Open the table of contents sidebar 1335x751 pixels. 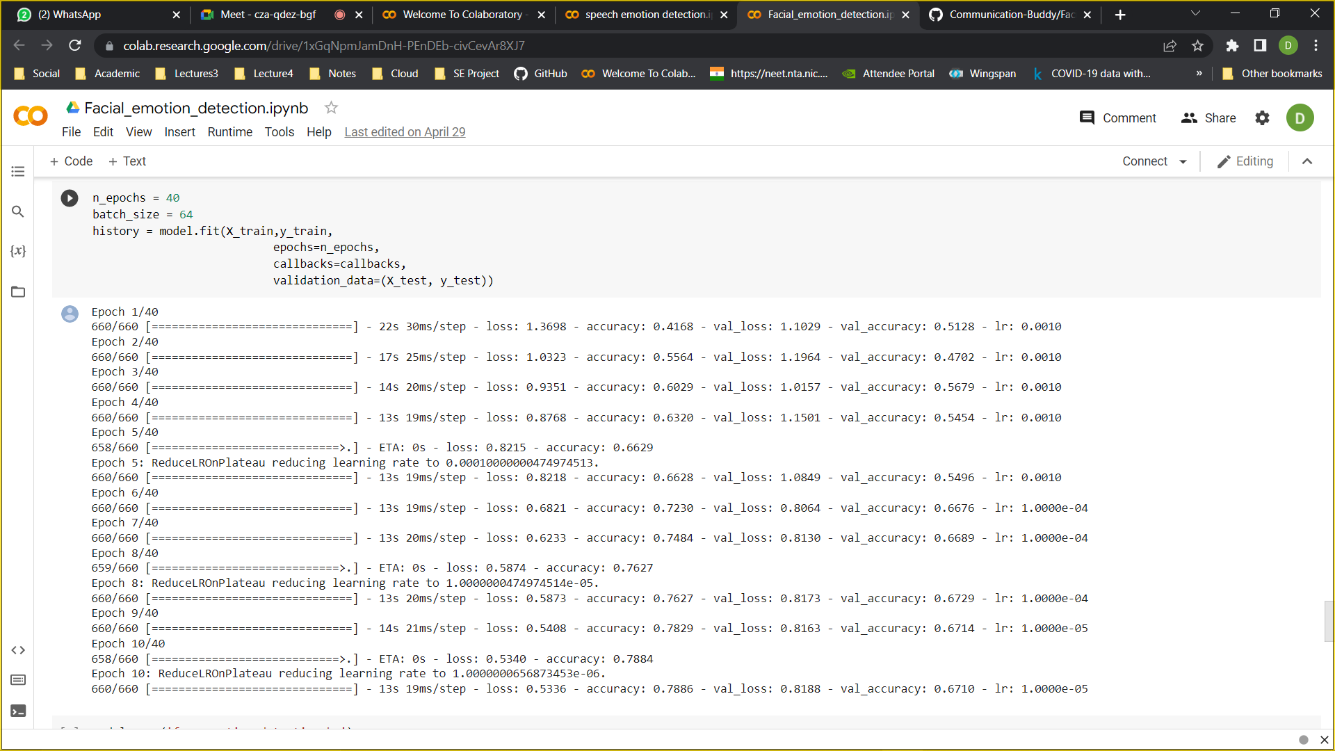click(18, 171)
